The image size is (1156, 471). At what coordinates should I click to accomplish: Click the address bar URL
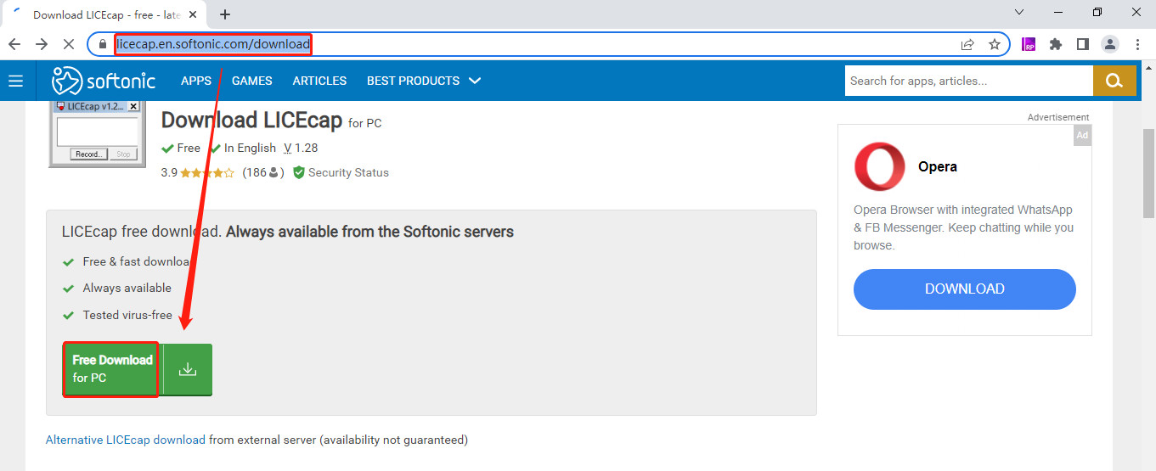point(213,44)
